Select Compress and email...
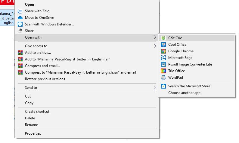Viewport: 239px width, 143px height. point(87,66)
